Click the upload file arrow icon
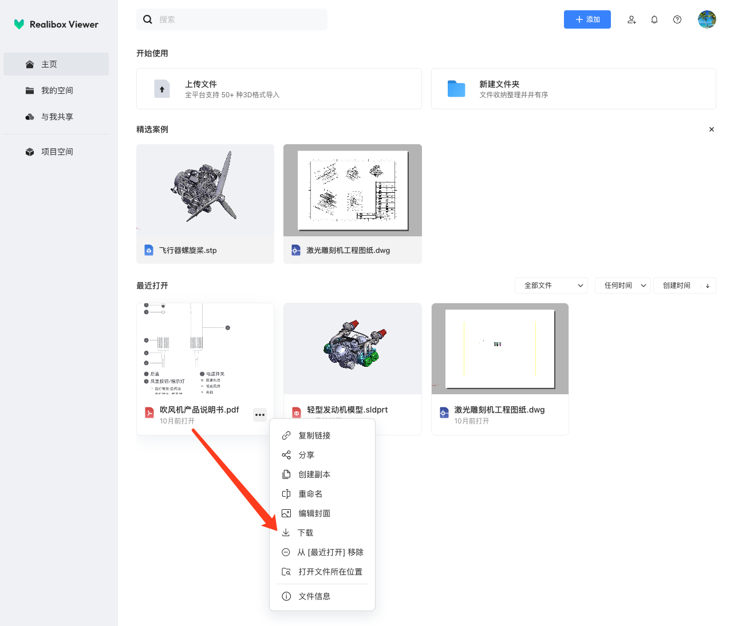The height and width of the screenshot is (626, 734). click(x=162, y=89)
